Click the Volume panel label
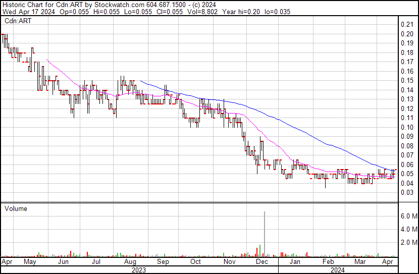This screenshot has width=419, height=274. (16, 208)
